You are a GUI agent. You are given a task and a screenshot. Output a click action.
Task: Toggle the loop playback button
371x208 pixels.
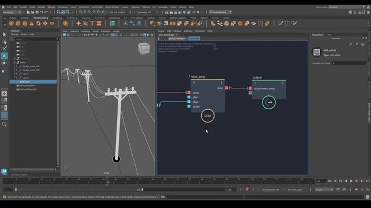point(338,190)
